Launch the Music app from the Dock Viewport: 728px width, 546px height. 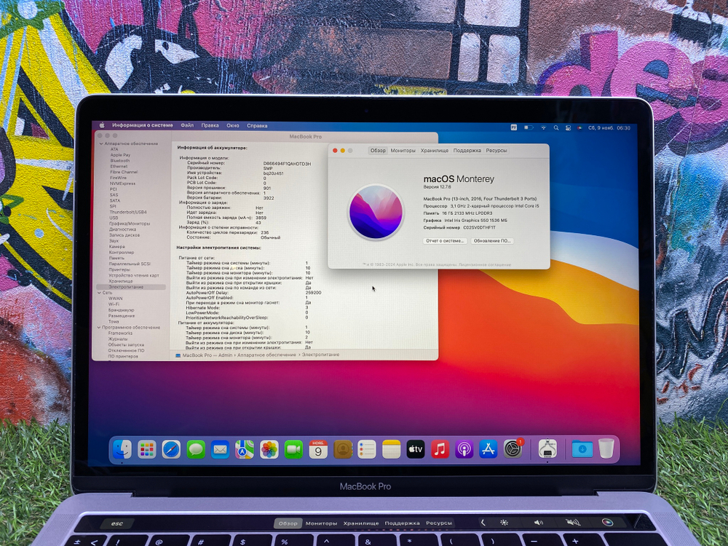(x=439, y=449)
